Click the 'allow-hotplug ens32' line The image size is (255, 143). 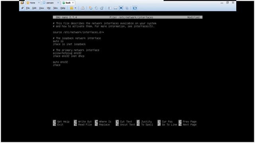pos(67,53)
